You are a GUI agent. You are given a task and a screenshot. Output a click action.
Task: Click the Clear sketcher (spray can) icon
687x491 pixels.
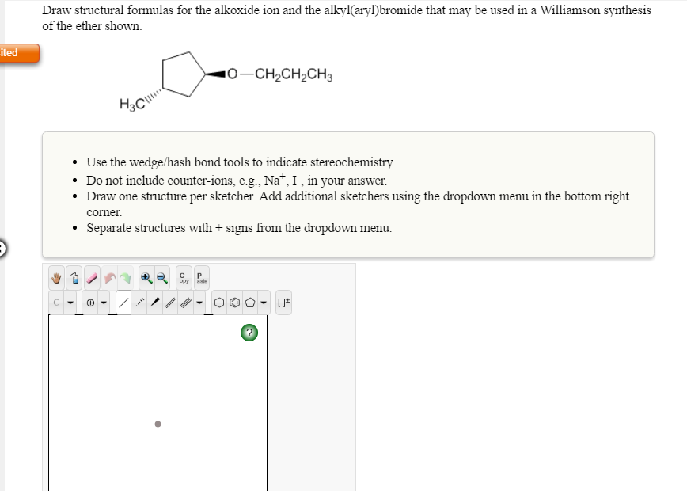[74, 278]
